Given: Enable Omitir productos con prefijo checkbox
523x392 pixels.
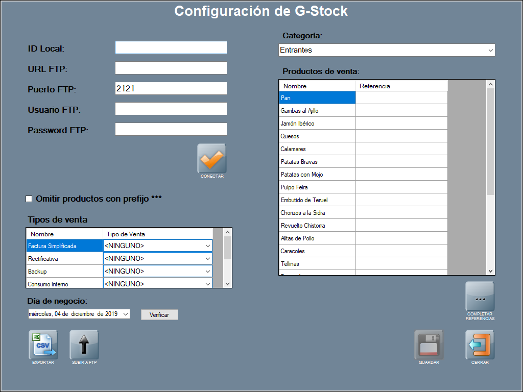Looking at the screenshot, I should tap(29, 199).
